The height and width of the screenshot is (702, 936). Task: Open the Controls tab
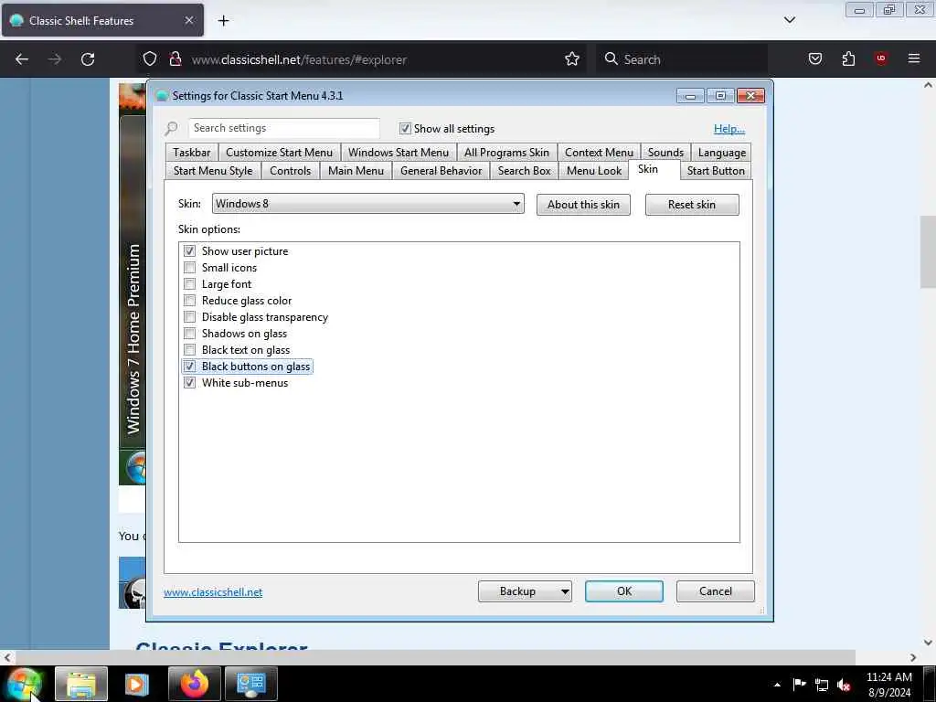tap(290, 171)
